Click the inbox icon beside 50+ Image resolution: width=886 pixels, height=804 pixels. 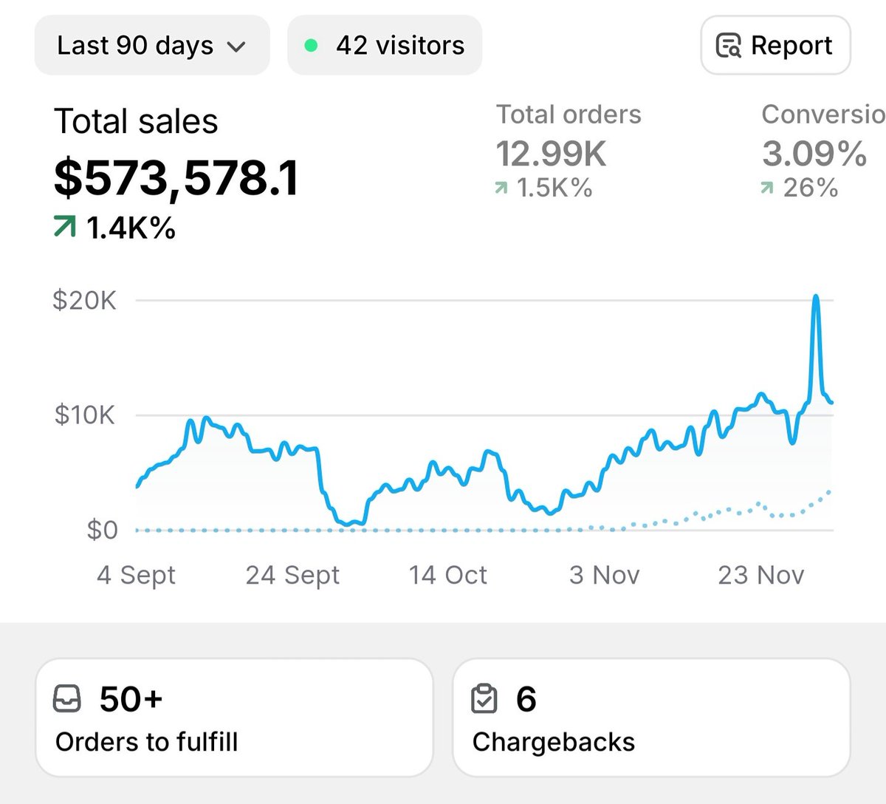click(x=67, y=699)
